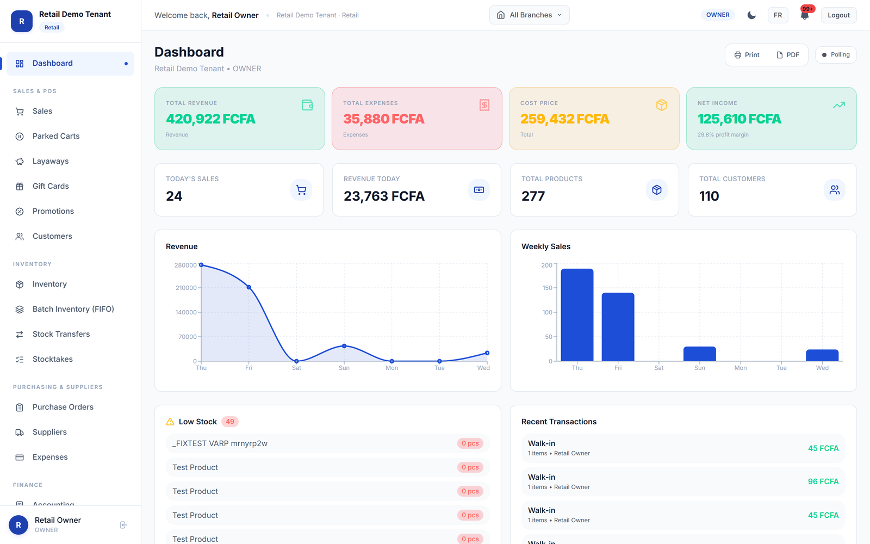
Task: Click the Parked Carts sidebar icon
Action: point(20,137)
